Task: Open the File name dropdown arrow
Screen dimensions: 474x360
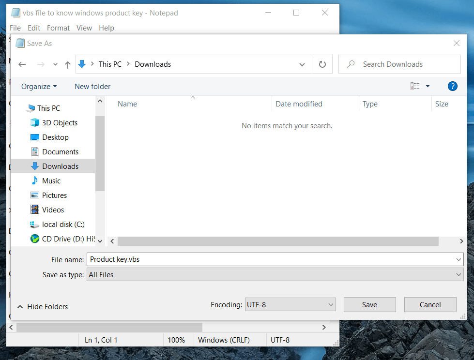Action: pos(459,259)
